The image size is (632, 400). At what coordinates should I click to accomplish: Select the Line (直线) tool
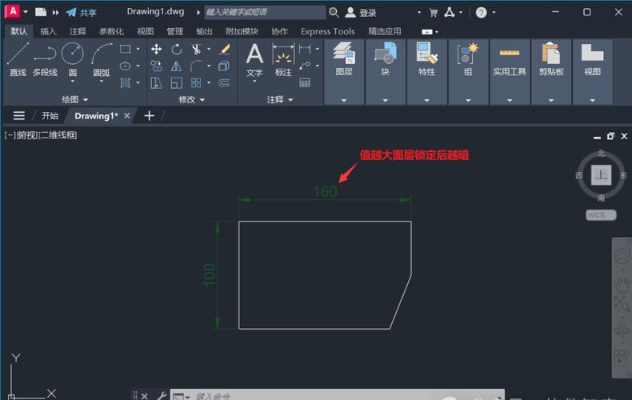[x=18, y=59]
